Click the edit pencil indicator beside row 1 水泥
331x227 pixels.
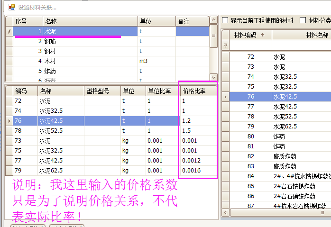(x=9, y=31)
